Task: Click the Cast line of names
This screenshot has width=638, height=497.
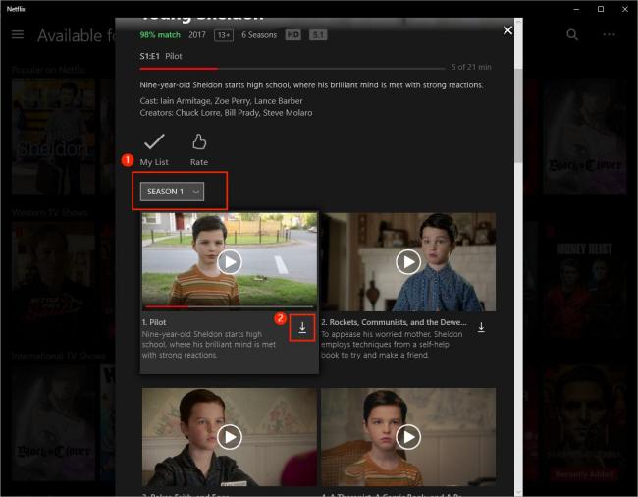Action: tap(222, 100)
